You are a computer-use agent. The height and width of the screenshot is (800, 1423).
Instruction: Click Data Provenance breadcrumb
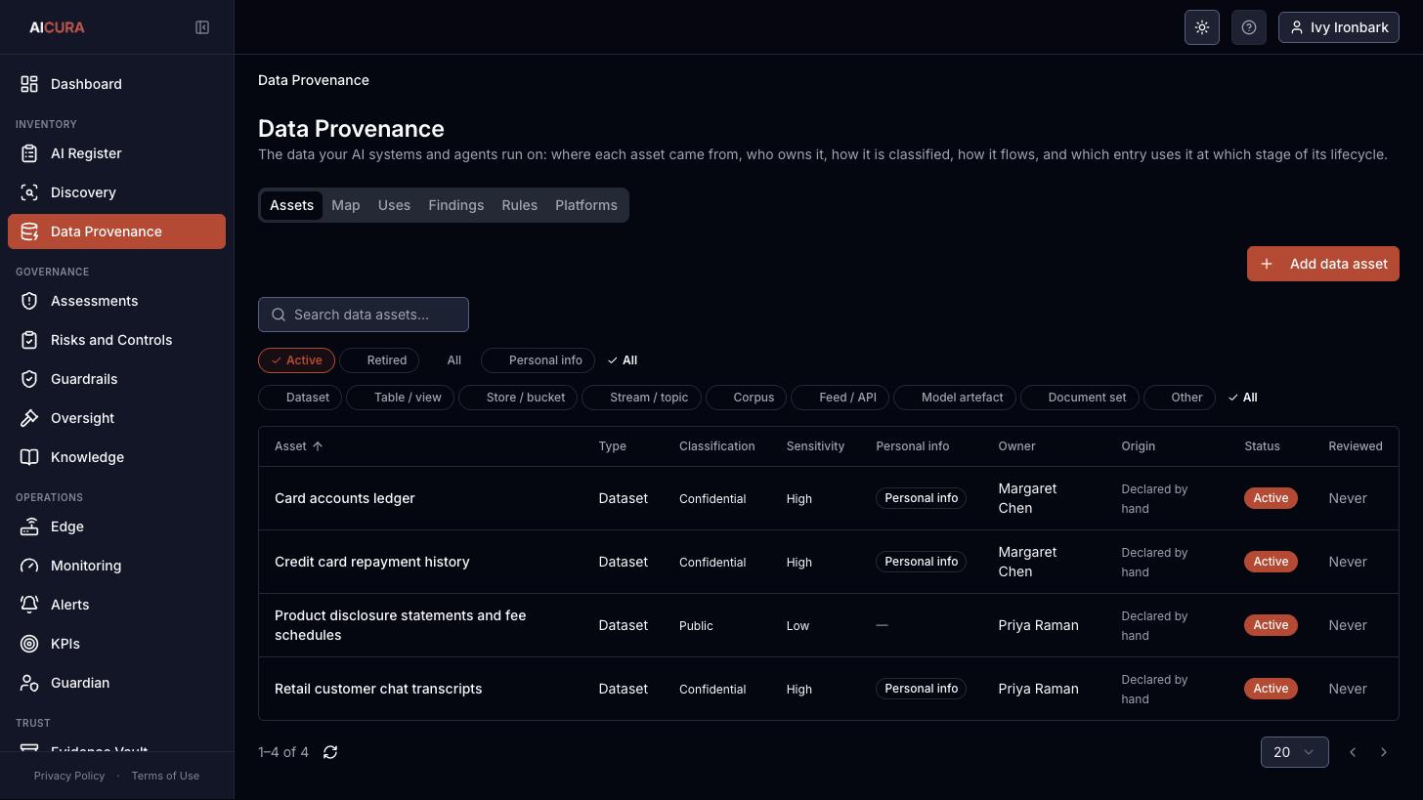click(x=314, y=80)
